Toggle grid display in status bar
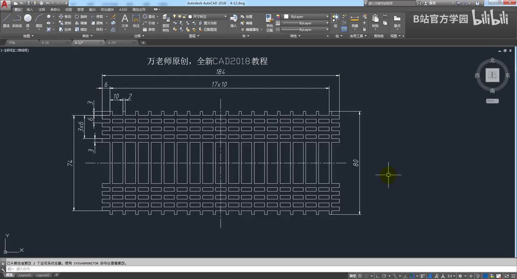 360,275
